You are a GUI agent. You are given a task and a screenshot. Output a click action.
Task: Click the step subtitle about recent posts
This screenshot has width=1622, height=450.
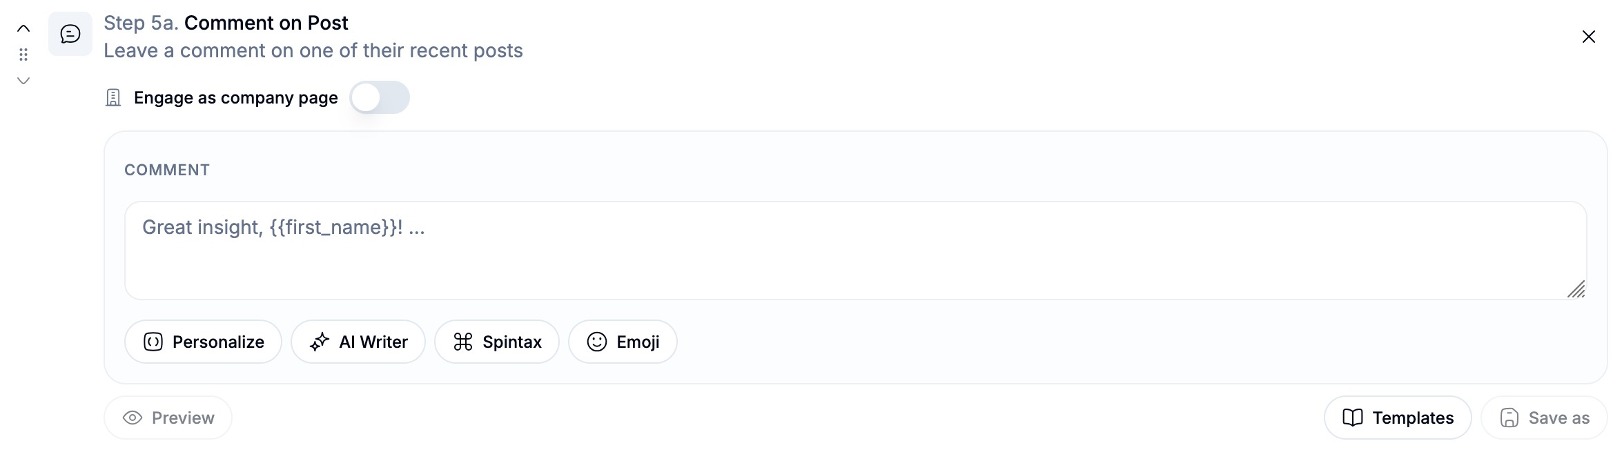(313, 50)
